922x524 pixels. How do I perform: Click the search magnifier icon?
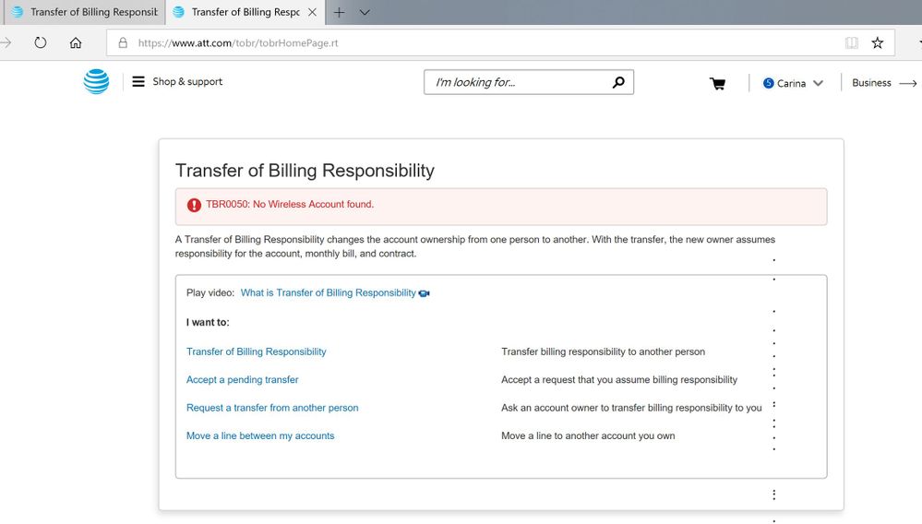click(x=618, y=82)
